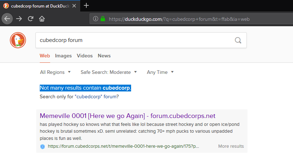Screen dimensions: 293x156
Task: Close the cubedcorp forum tab
Action: 74,6
